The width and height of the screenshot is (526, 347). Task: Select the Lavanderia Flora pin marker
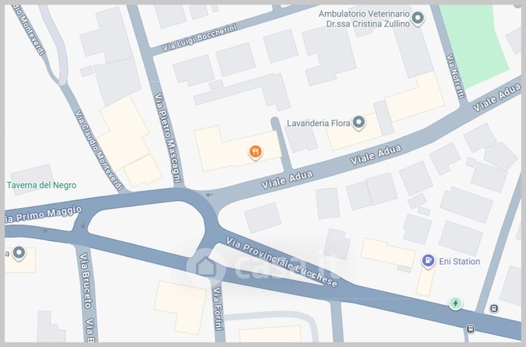pyautogui.click(x=358, y=123)
